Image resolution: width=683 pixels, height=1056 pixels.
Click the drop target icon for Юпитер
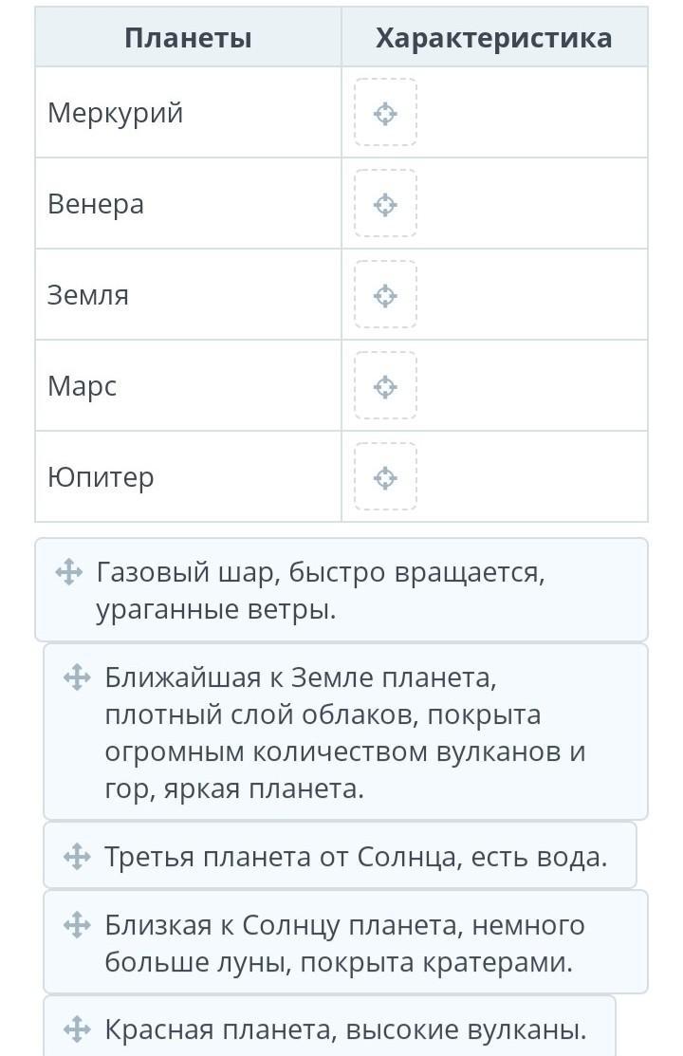[x=385, y=477]
